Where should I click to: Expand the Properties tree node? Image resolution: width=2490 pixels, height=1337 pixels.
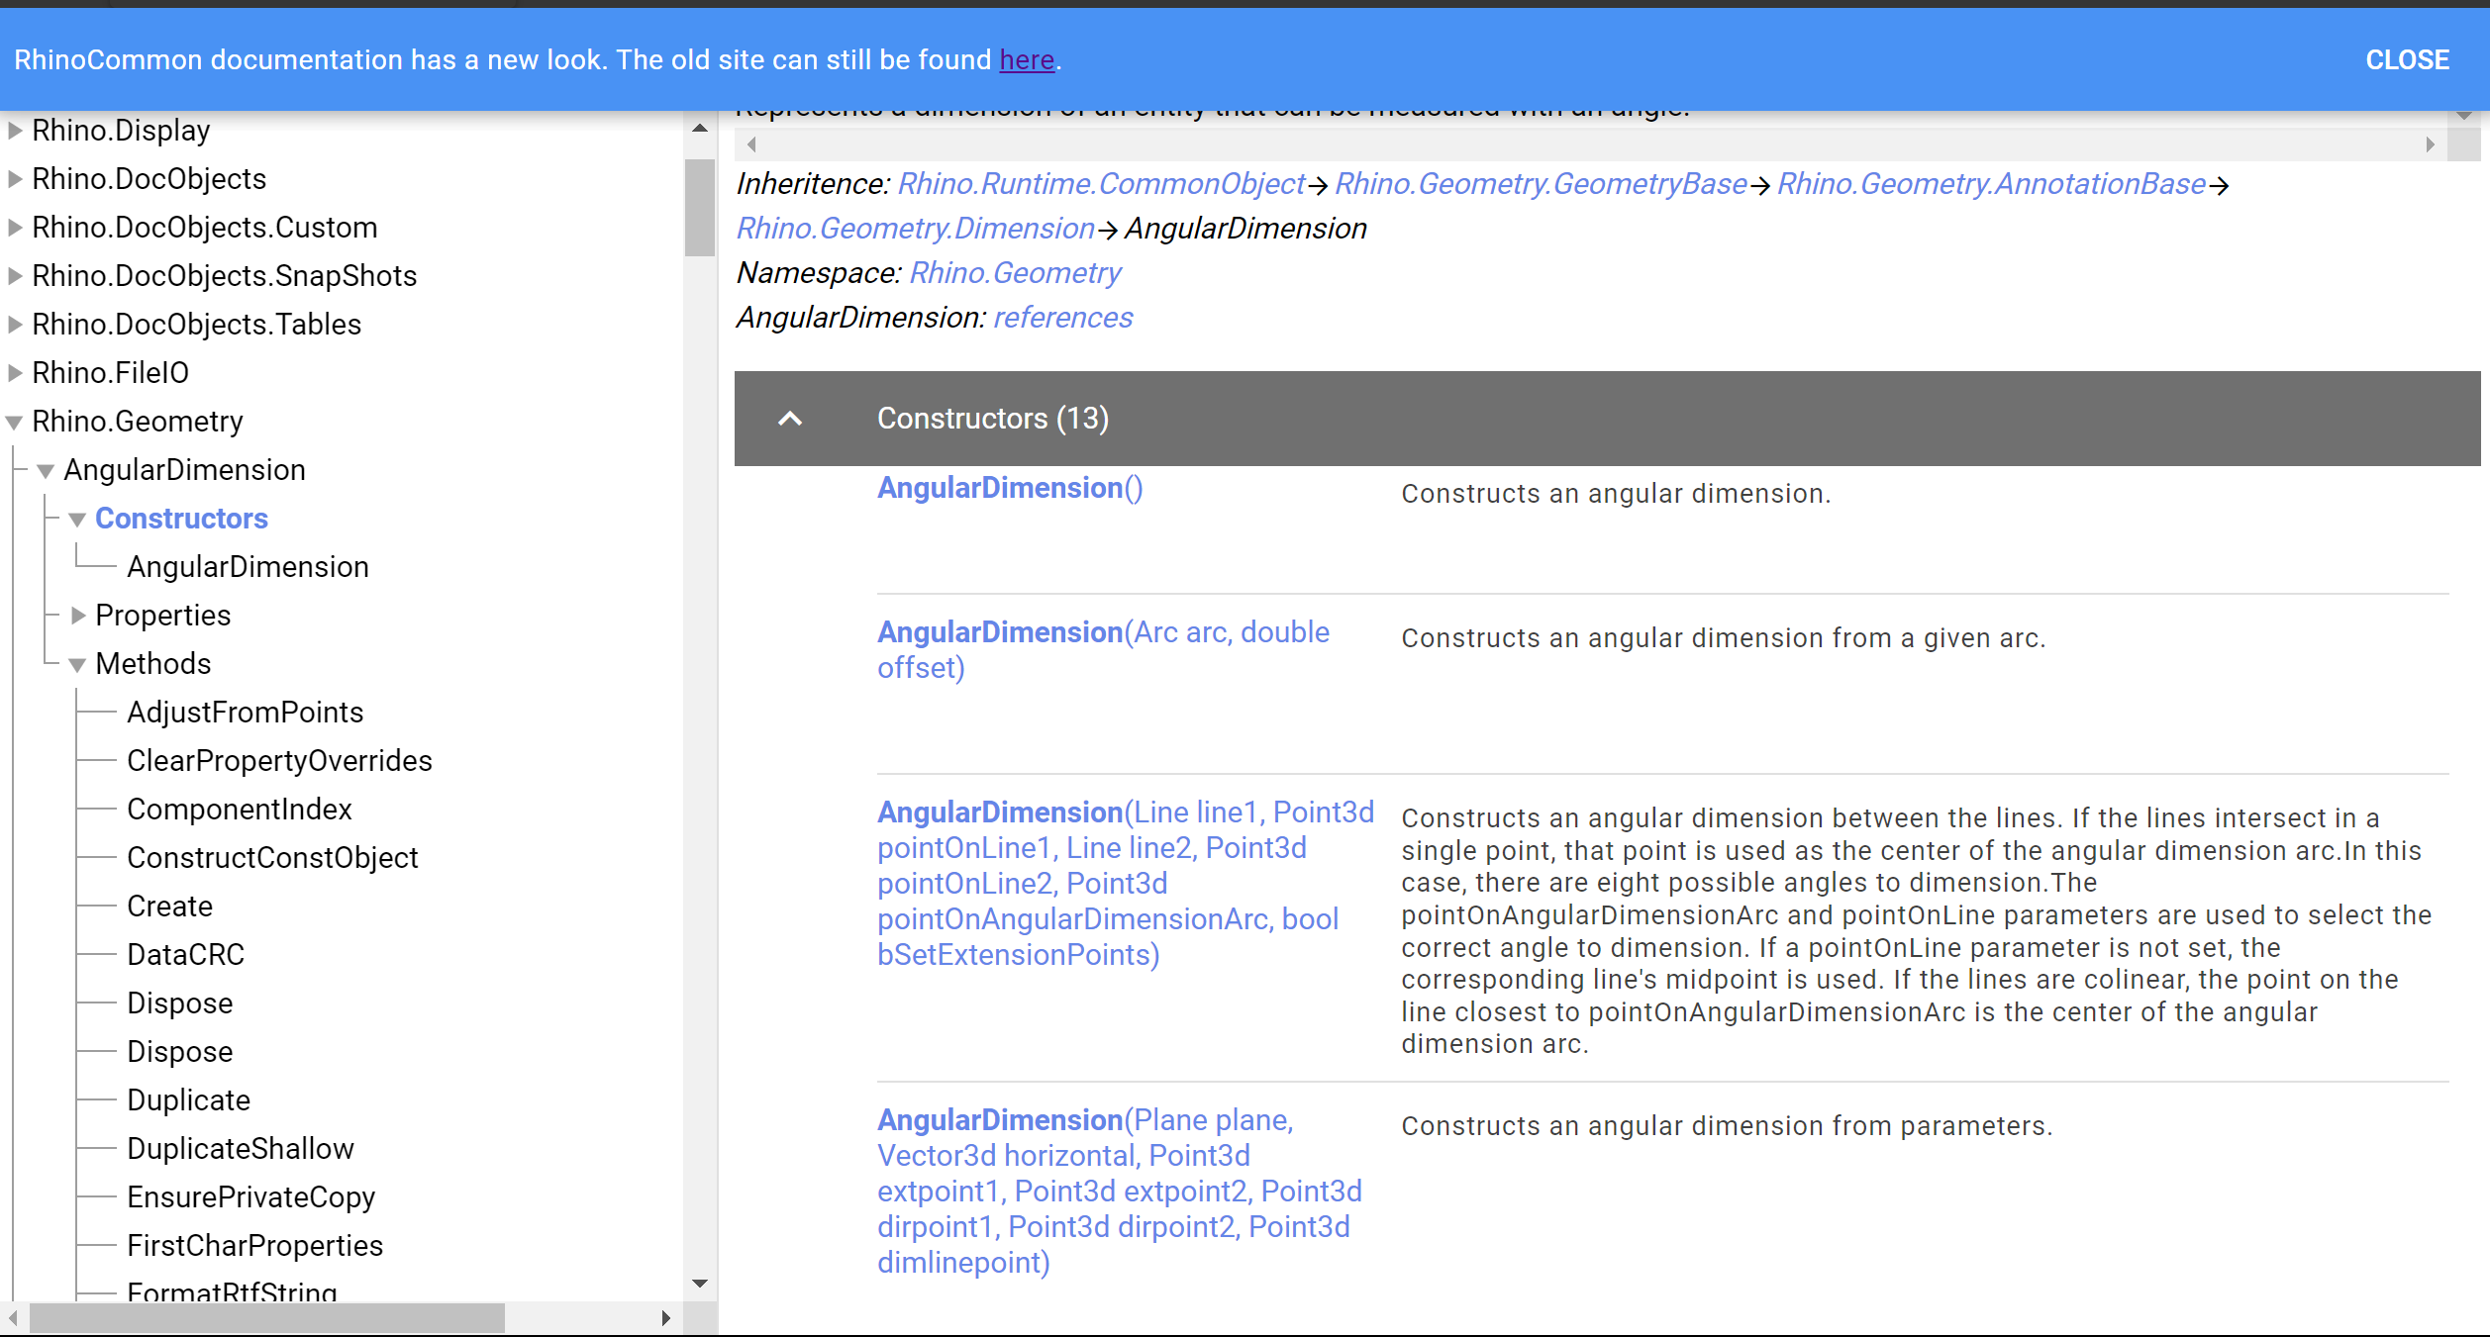[78, 616]
